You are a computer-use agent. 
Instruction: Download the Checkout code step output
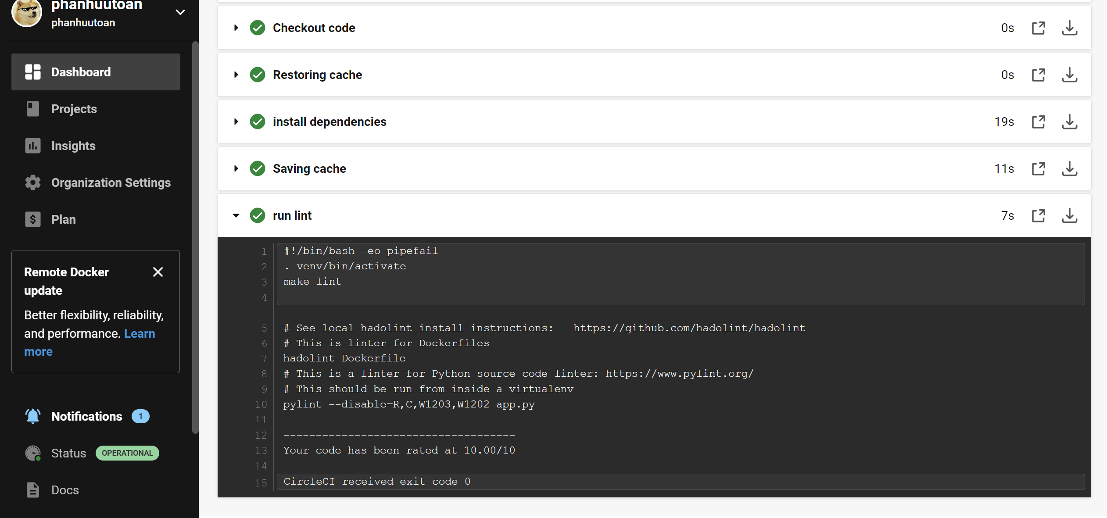[1069, 28]
